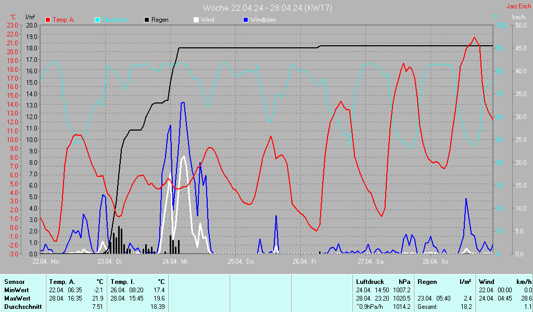Click the MaxWert row label
This screenshot has height=312, width=533.
pos(17,298)
